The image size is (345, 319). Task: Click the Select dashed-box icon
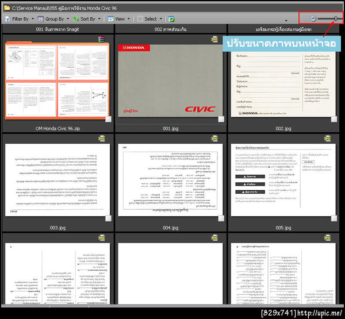(x=140, y=19)
